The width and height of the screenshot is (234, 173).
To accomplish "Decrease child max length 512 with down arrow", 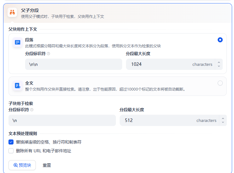I will [223, 122].
